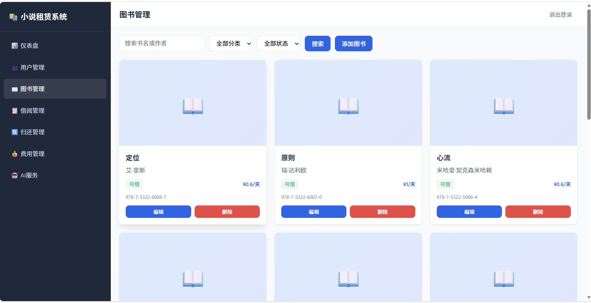The width and height of the screenshot is (591, 303).
Task: Click the ¥0.6/天 price on 心流
Action: click(x=562, y=184)
